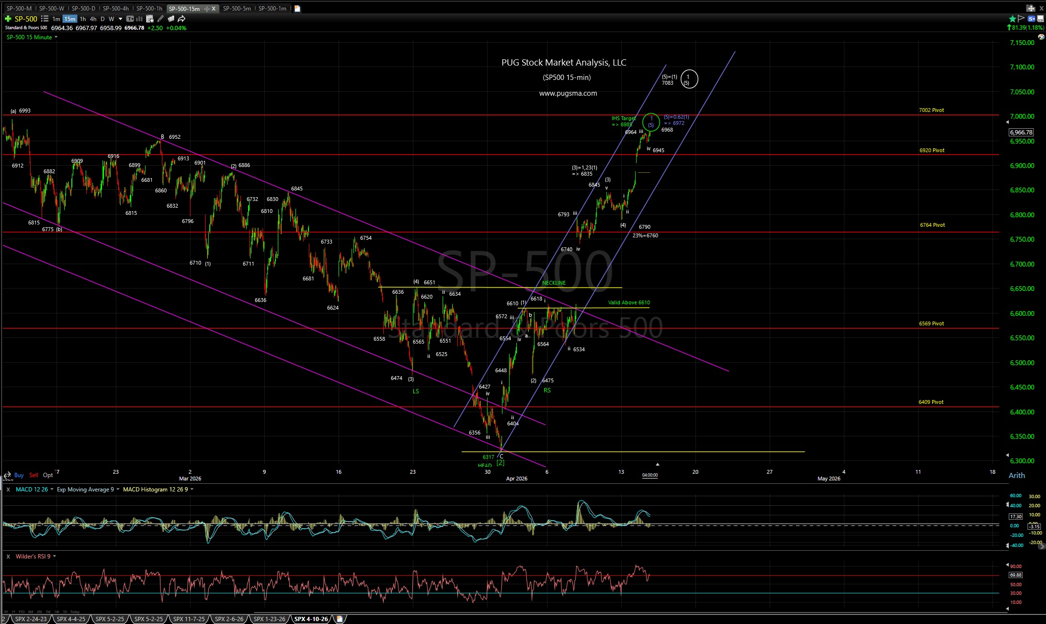
Task: Select the pencil drawing tool icon
Action: (x=160, y=19)
